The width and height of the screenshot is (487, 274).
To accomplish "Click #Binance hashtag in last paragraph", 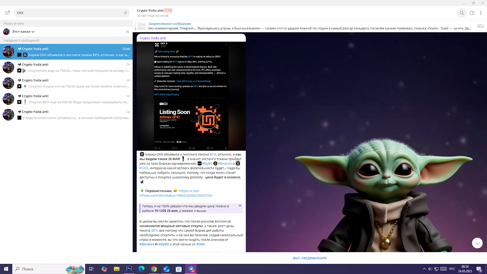I will click(x=147, y=244).
